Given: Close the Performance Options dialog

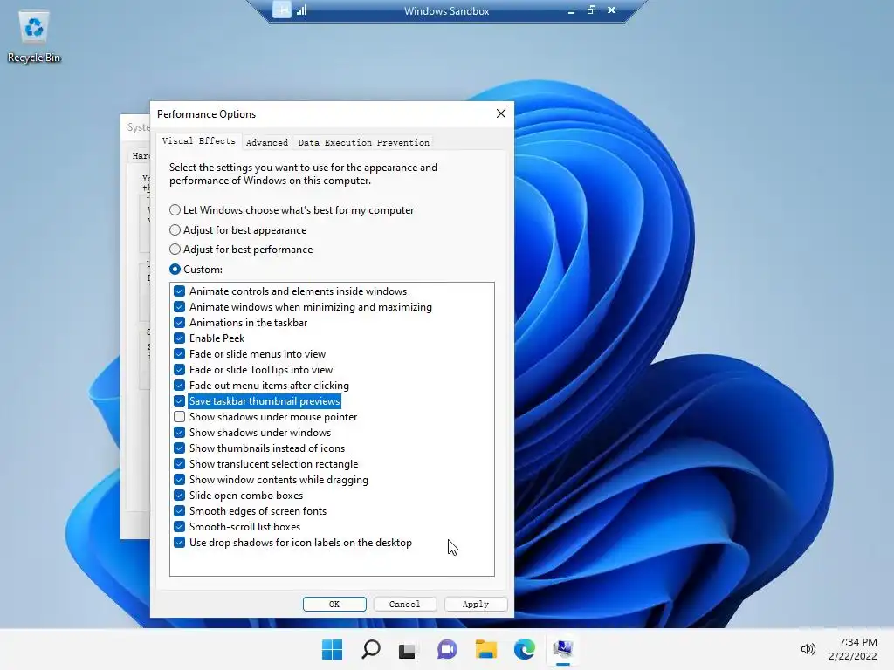Looking at the screenshot, I should point(500,113).
